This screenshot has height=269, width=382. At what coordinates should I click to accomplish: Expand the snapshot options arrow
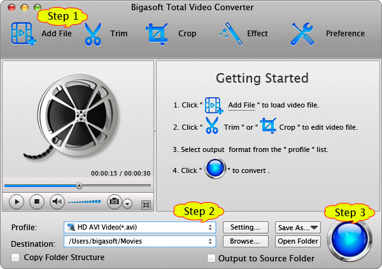(127, 203)
